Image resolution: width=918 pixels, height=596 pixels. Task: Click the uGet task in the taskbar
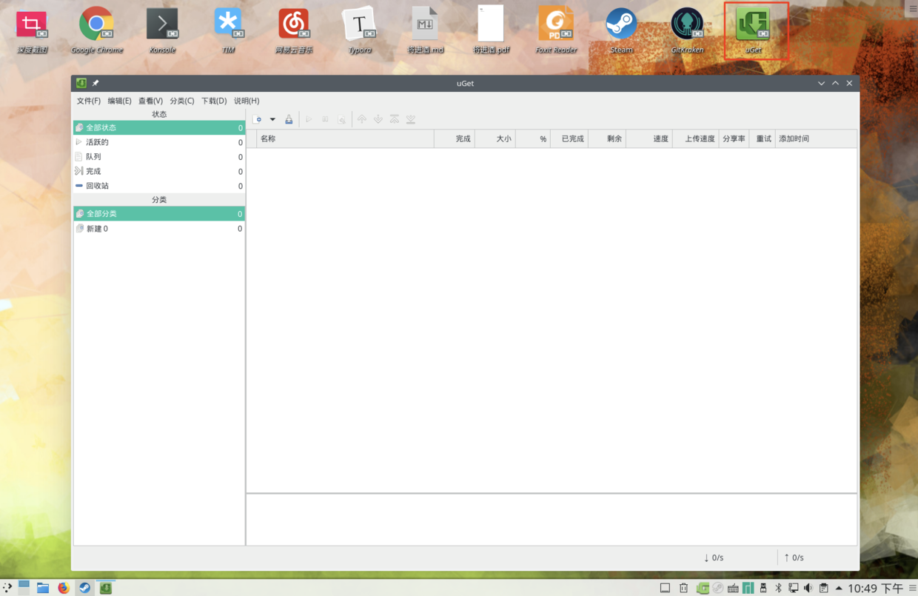pyautogui.click(x=106, y=588)
